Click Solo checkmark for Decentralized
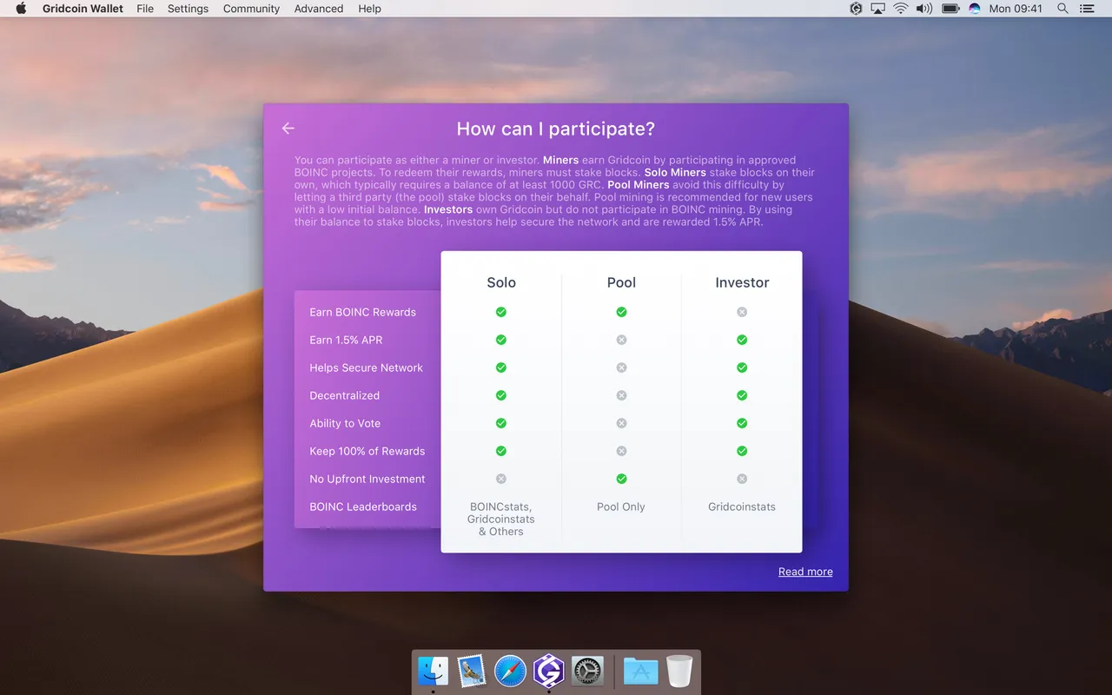This screenshot has height=695, width=1112. 501,395
